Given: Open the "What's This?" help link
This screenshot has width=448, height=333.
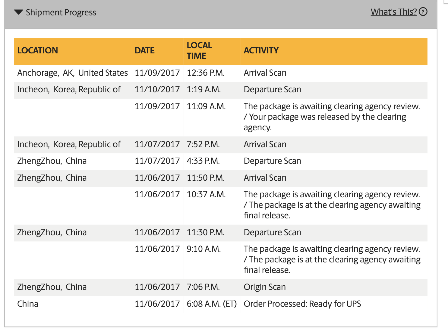Looking at the screenshot, I should coord(393,12).
